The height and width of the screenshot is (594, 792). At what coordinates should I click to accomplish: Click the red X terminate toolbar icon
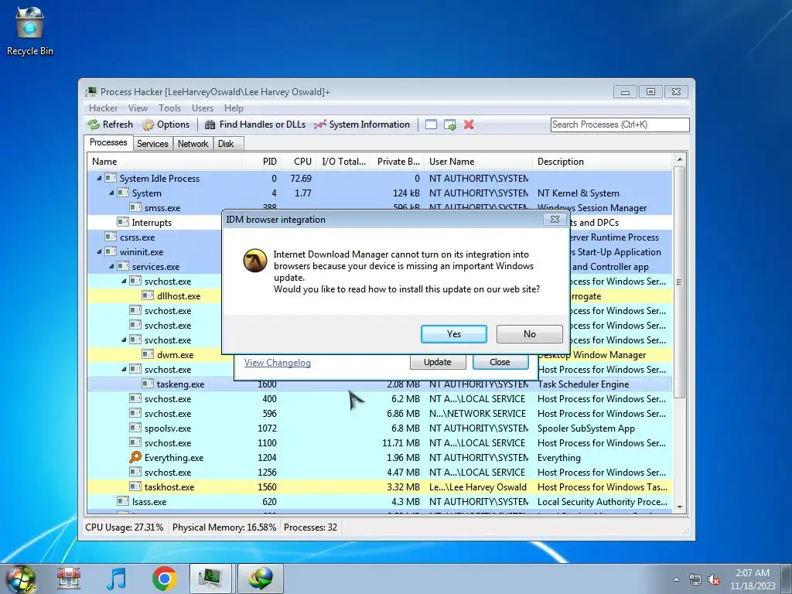469,125
